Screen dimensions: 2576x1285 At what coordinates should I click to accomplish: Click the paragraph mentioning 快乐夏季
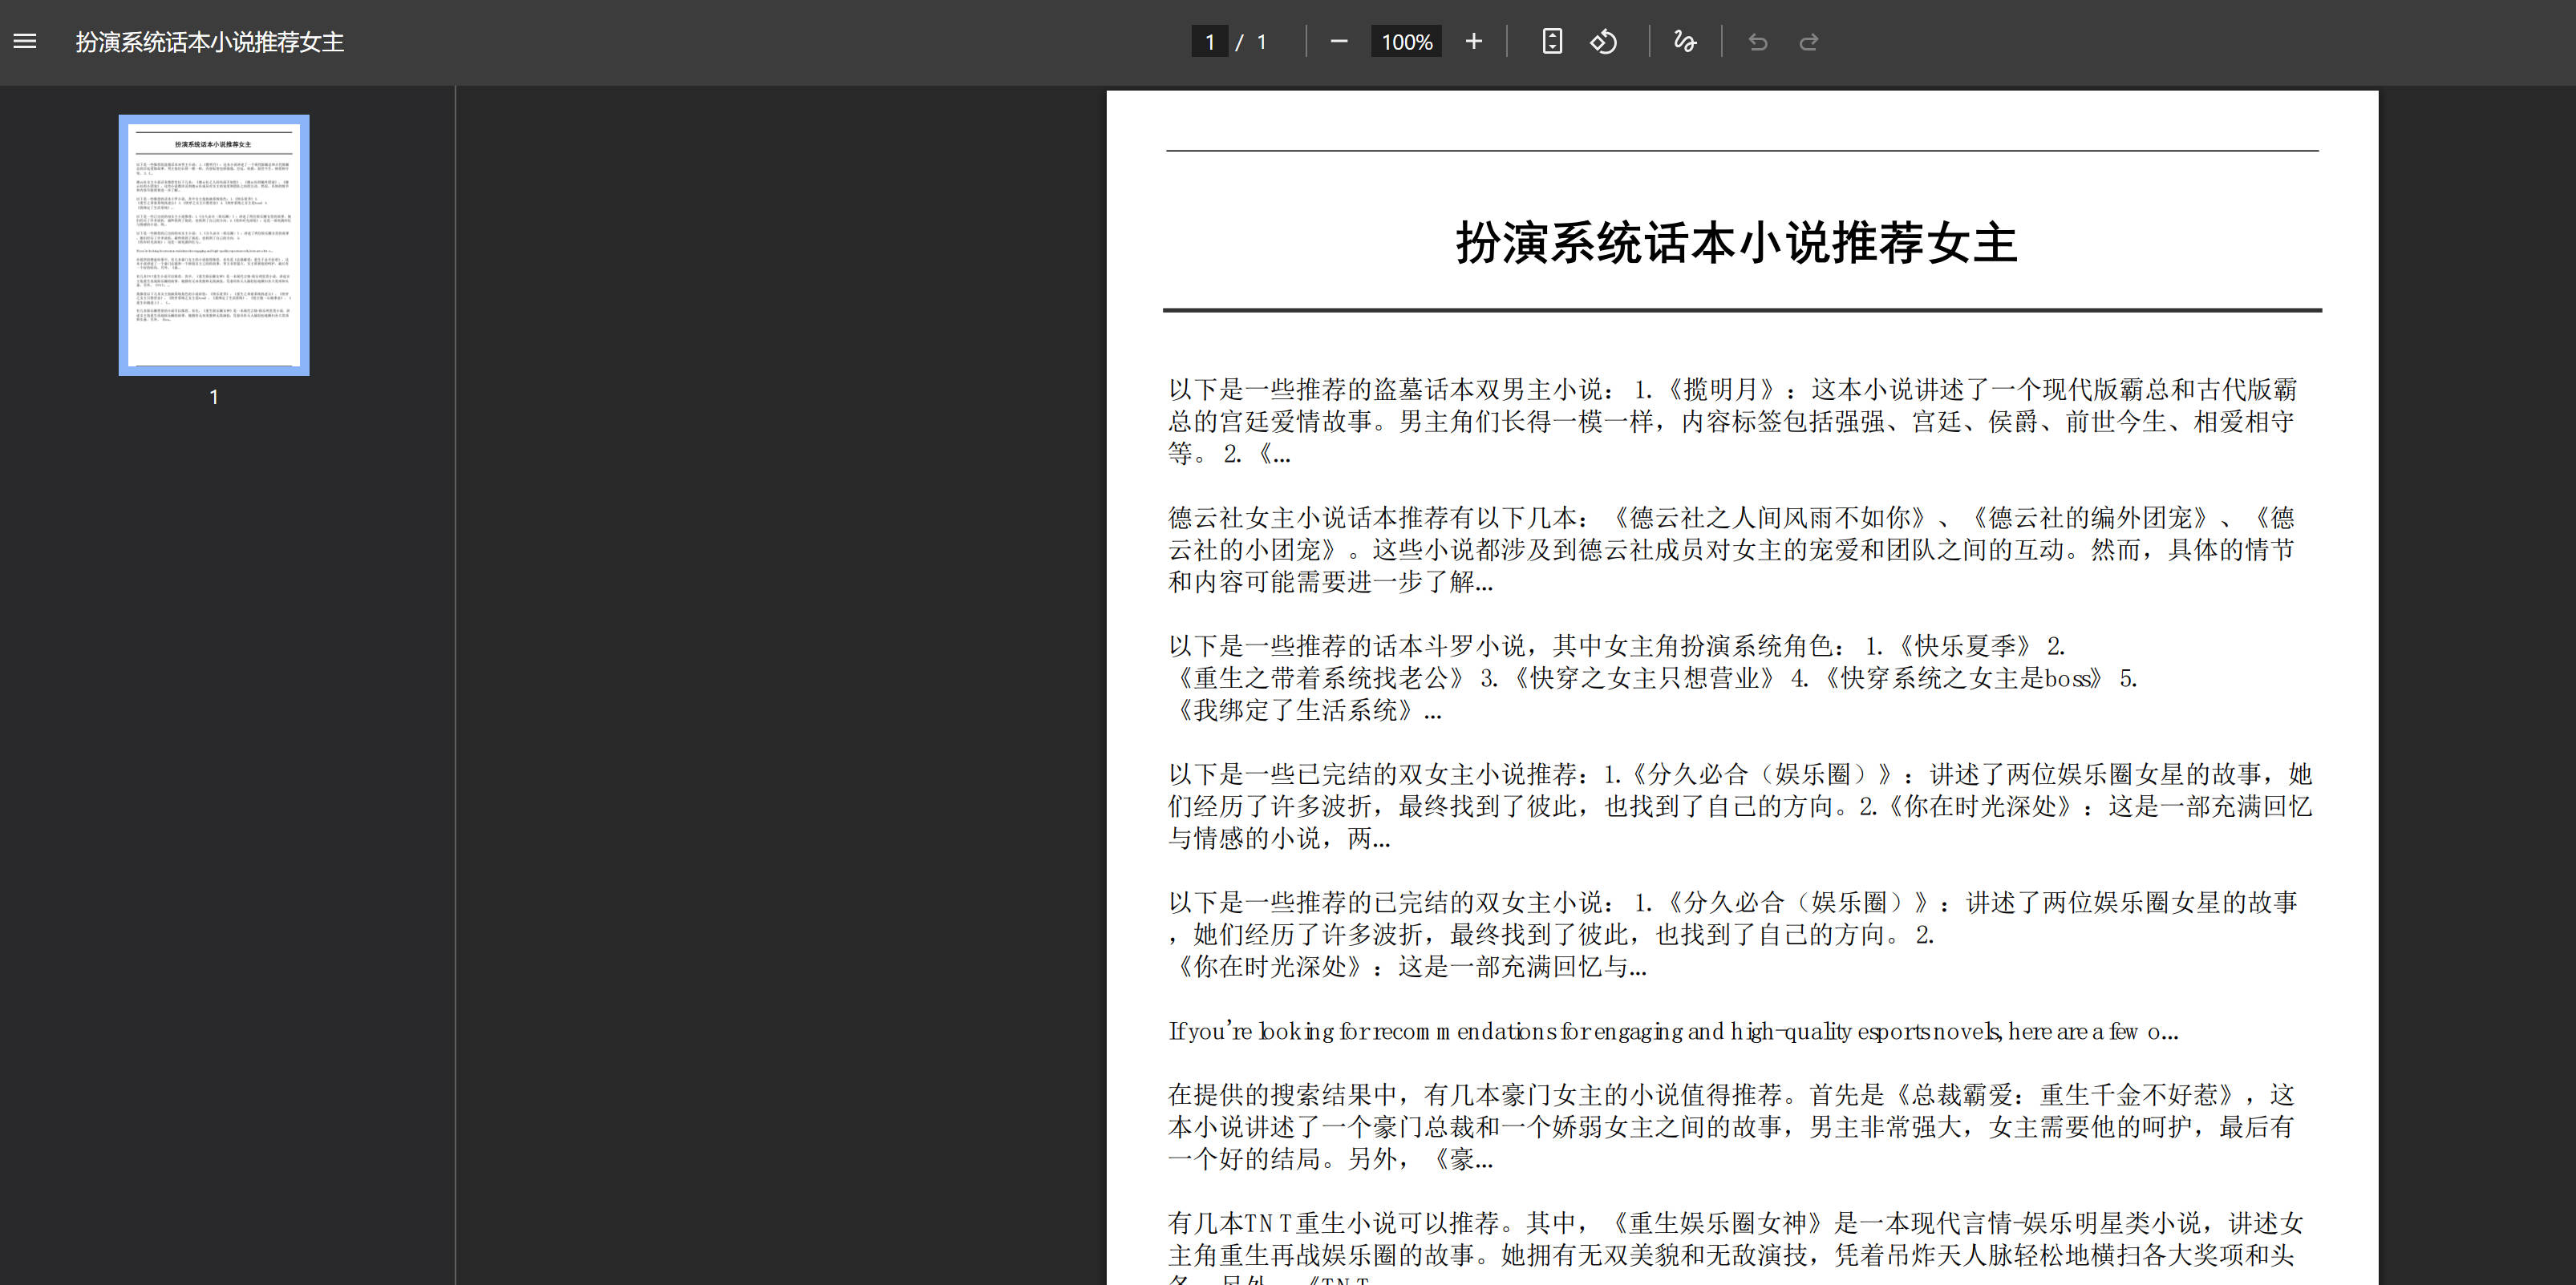[1650, 677]
